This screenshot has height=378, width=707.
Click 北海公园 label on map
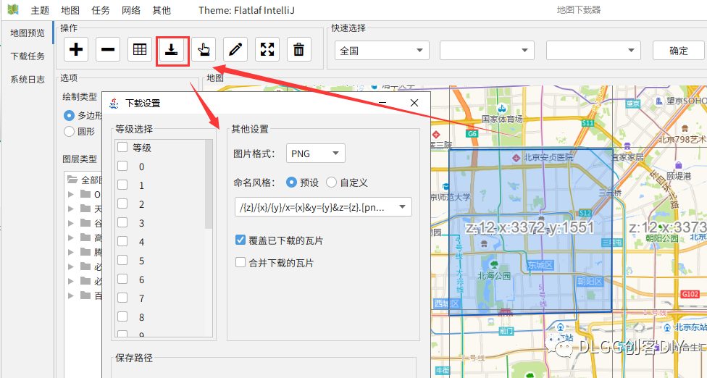tap(494, 276)
